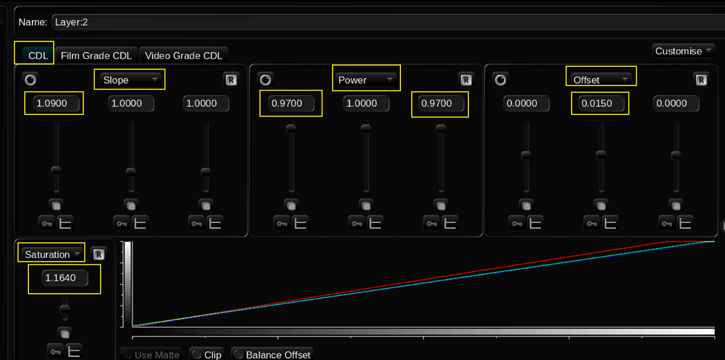725x360 pixels.
Task: Click the keyframe key icon under Slope green
Action: pyautogui.click(x=122, y=224)
